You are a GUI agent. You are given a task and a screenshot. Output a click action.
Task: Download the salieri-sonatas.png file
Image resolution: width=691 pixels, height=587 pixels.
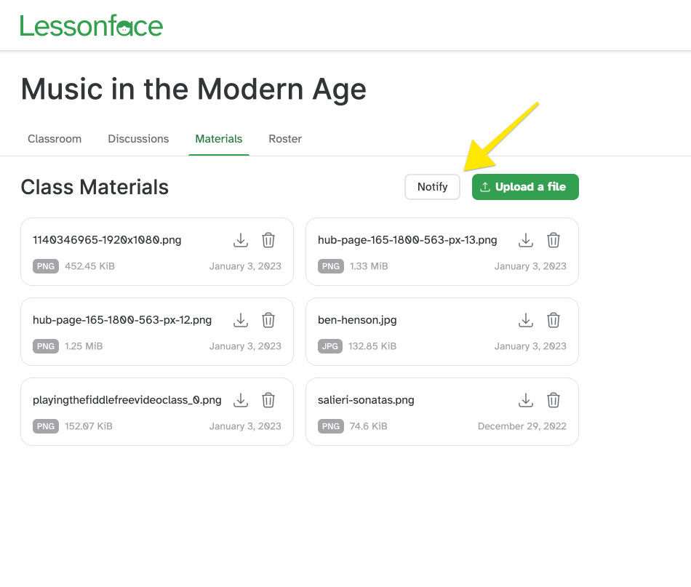point(525,399)
